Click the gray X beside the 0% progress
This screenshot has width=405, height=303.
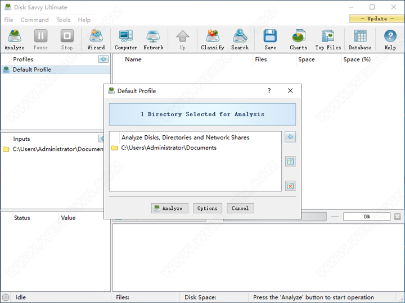398,217
